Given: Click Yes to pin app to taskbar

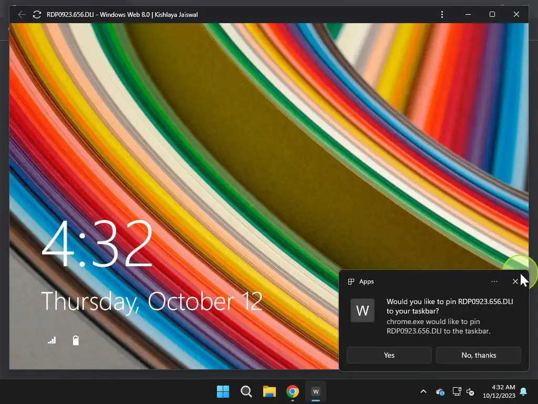Looking at the screenshot, I should (x=389, y=355).
